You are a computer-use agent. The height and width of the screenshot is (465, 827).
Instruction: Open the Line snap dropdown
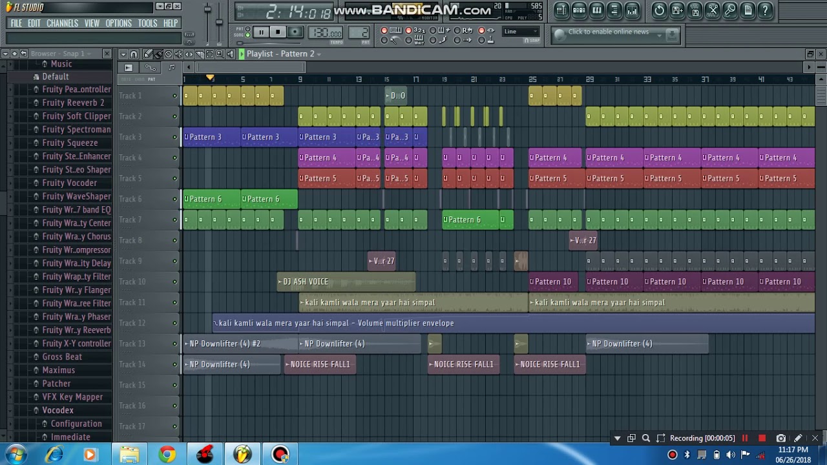click(521, 32)
